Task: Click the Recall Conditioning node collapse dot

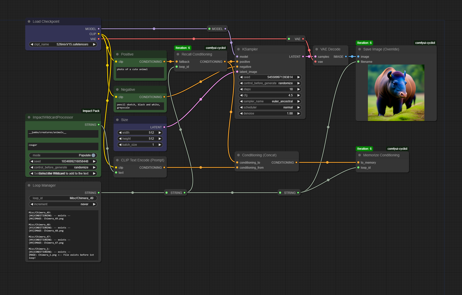Action: [x=178, y=54]
